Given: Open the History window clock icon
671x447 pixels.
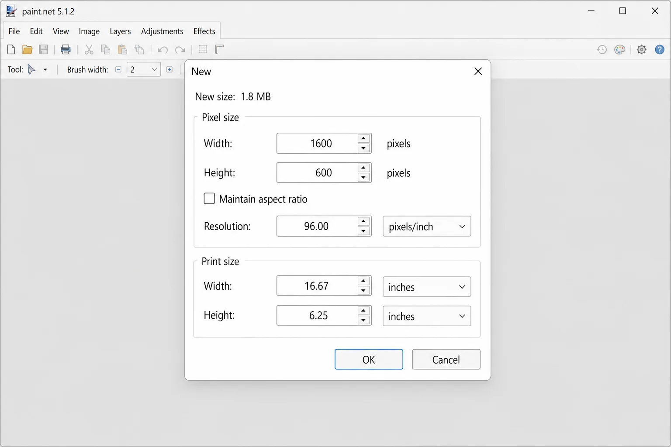Looking at the screenshot, I should 602,49.
